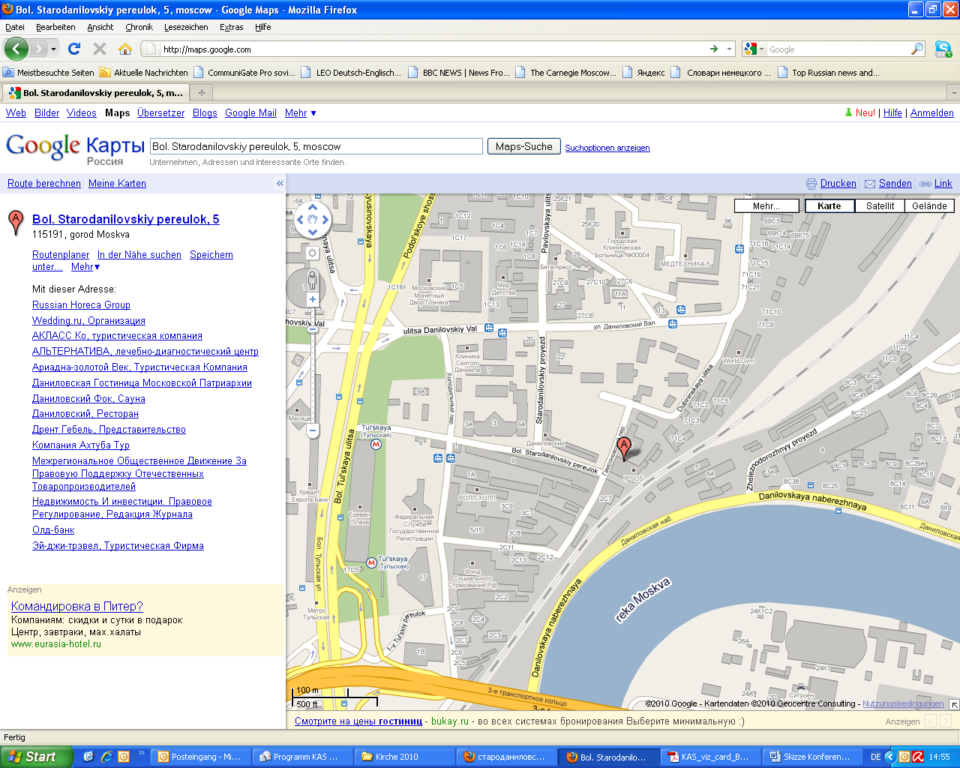Open BBC NEWS bookmark

pyautogui.click(x=459, y=73)
